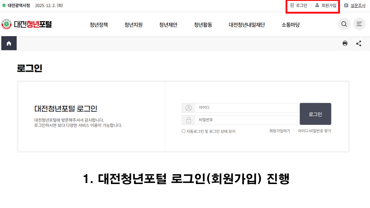Image resolution: width=370 pixels, height=208 pixels.
Task: Click the 아이디·비밀번호 찾기 link
Action: tap(314, 131)
